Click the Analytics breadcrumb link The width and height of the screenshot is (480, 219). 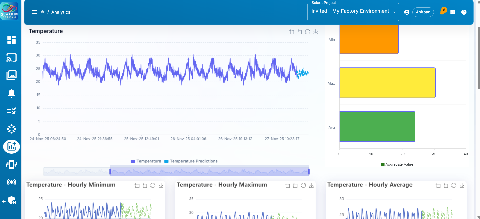coord(61,12)
